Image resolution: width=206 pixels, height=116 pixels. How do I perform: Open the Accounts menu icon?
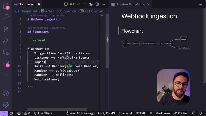(6, 93)
